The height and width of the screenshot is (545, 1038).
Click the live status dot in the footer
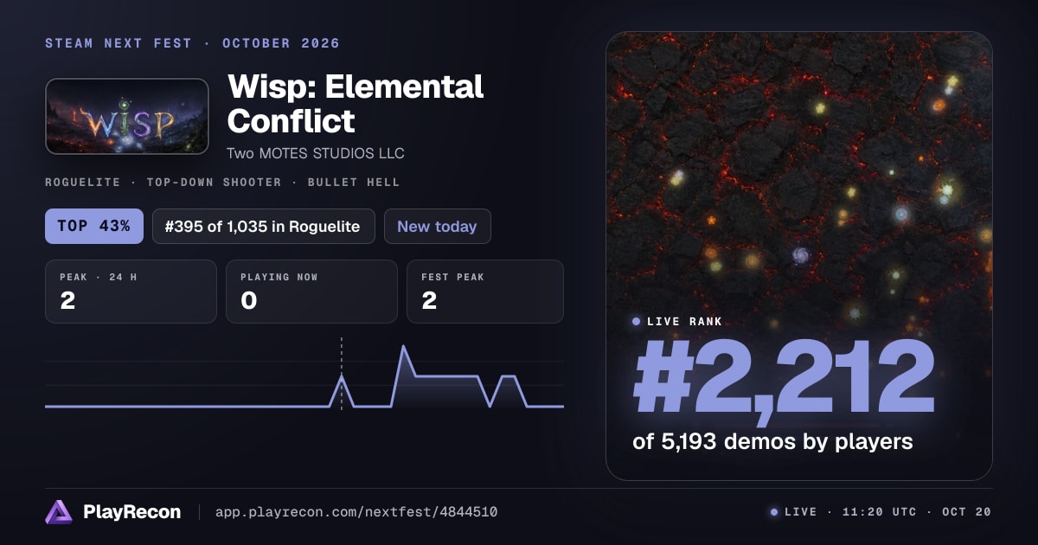[774, 512]
